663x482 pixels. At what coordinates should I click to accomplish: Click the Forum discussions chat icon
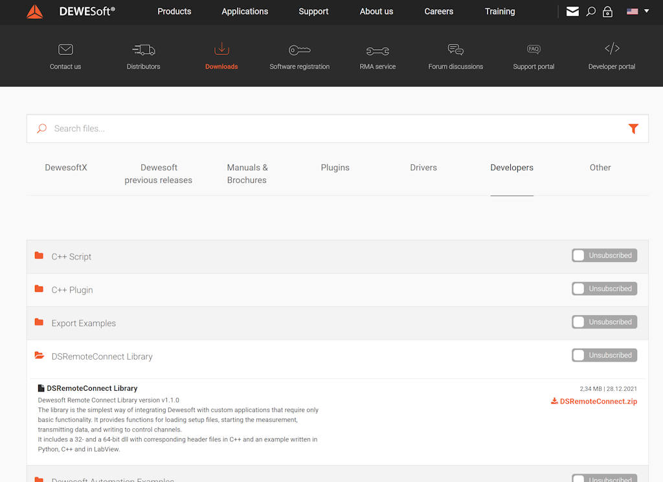(455, 49)
